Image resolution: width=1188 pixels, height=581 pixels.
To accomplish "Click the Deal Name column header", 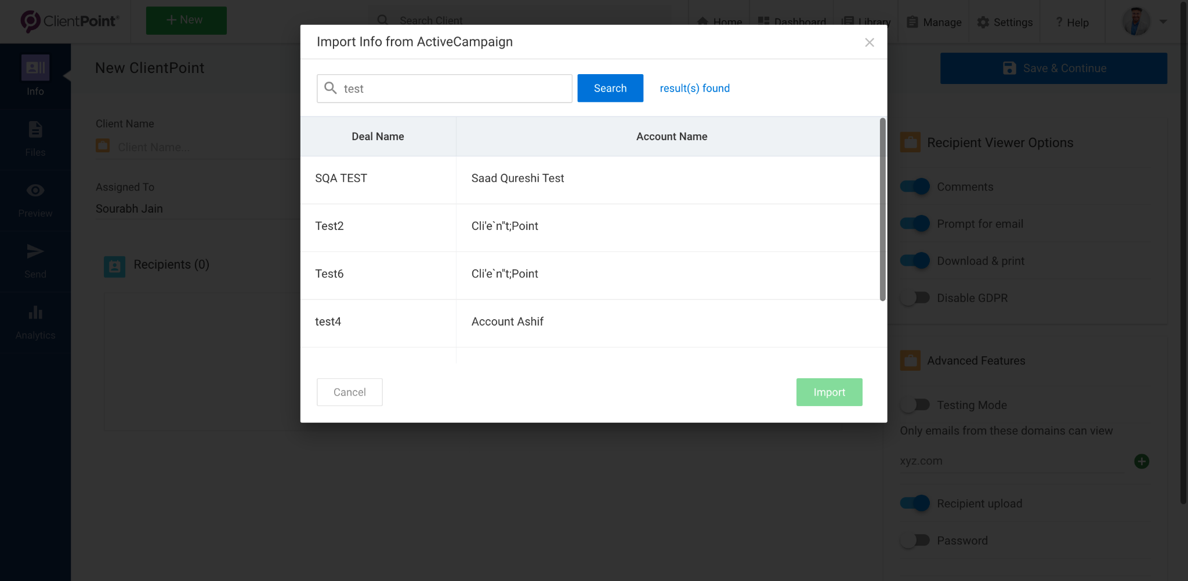I will (x=378, y=137).
